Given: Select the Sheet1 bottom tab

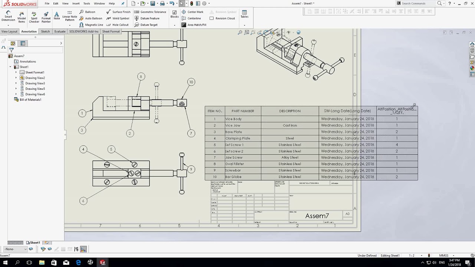Looking at the screenshot, I should [33, 243].
